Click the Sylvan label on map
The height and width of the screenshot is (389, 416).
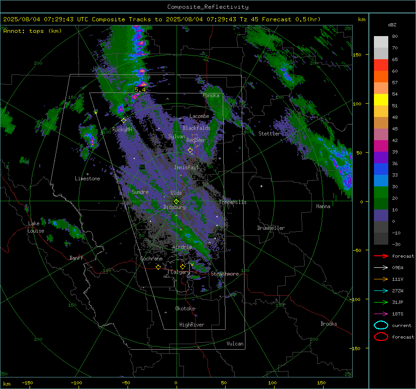tap(177, 136)
